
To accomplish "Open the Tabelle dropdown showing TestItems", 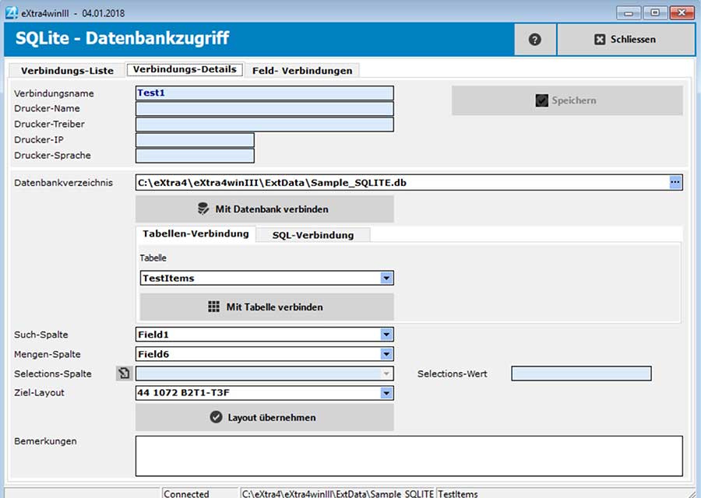I will (386, 278).
